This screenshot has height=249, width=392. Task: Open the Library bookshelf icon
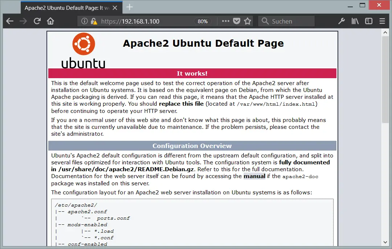coord(355,21)
